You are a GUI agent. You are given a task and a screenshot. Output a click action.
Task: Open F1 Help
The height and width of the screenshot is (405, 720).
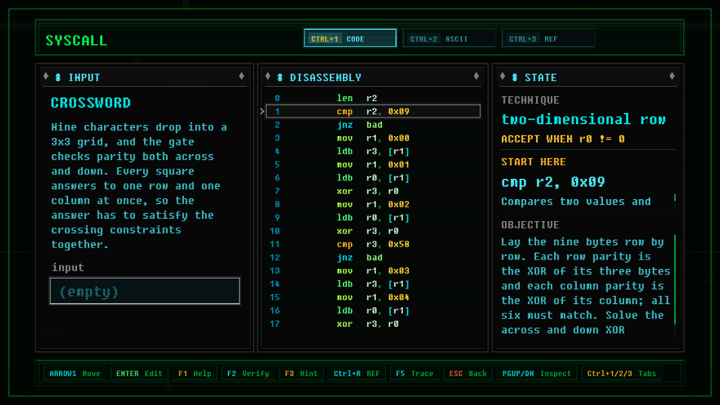coord(195,373)
